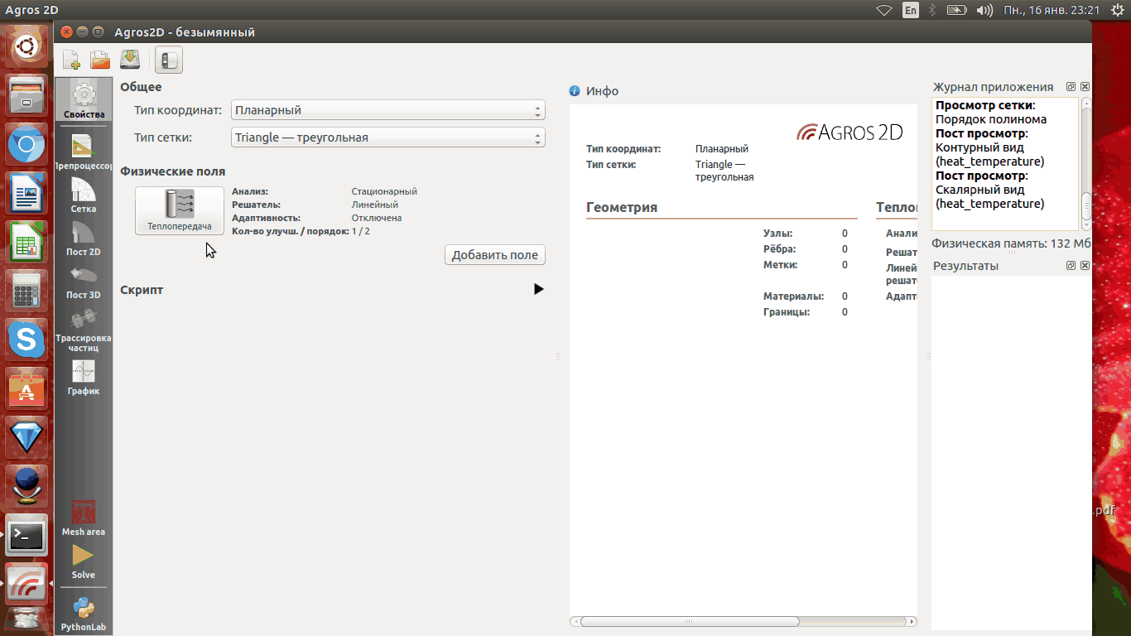This screenshot has height=636, width=1131.
Task: Open the График chart view
Action: [84, 378]
